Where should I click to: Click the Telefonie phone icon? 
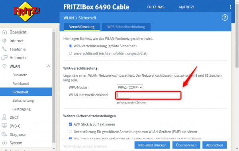point(4,49)
